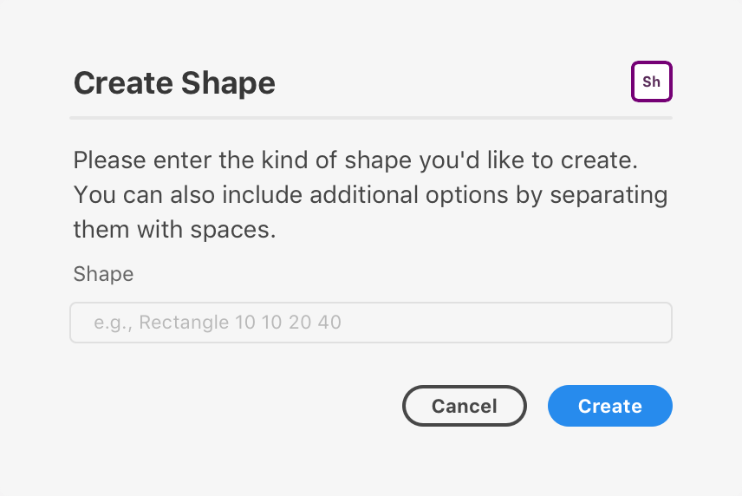Image resolution: width=742 pixels, height=496 pixels.
Task: Click the "them with spaces." text line
Action: (x=174, y=230)
